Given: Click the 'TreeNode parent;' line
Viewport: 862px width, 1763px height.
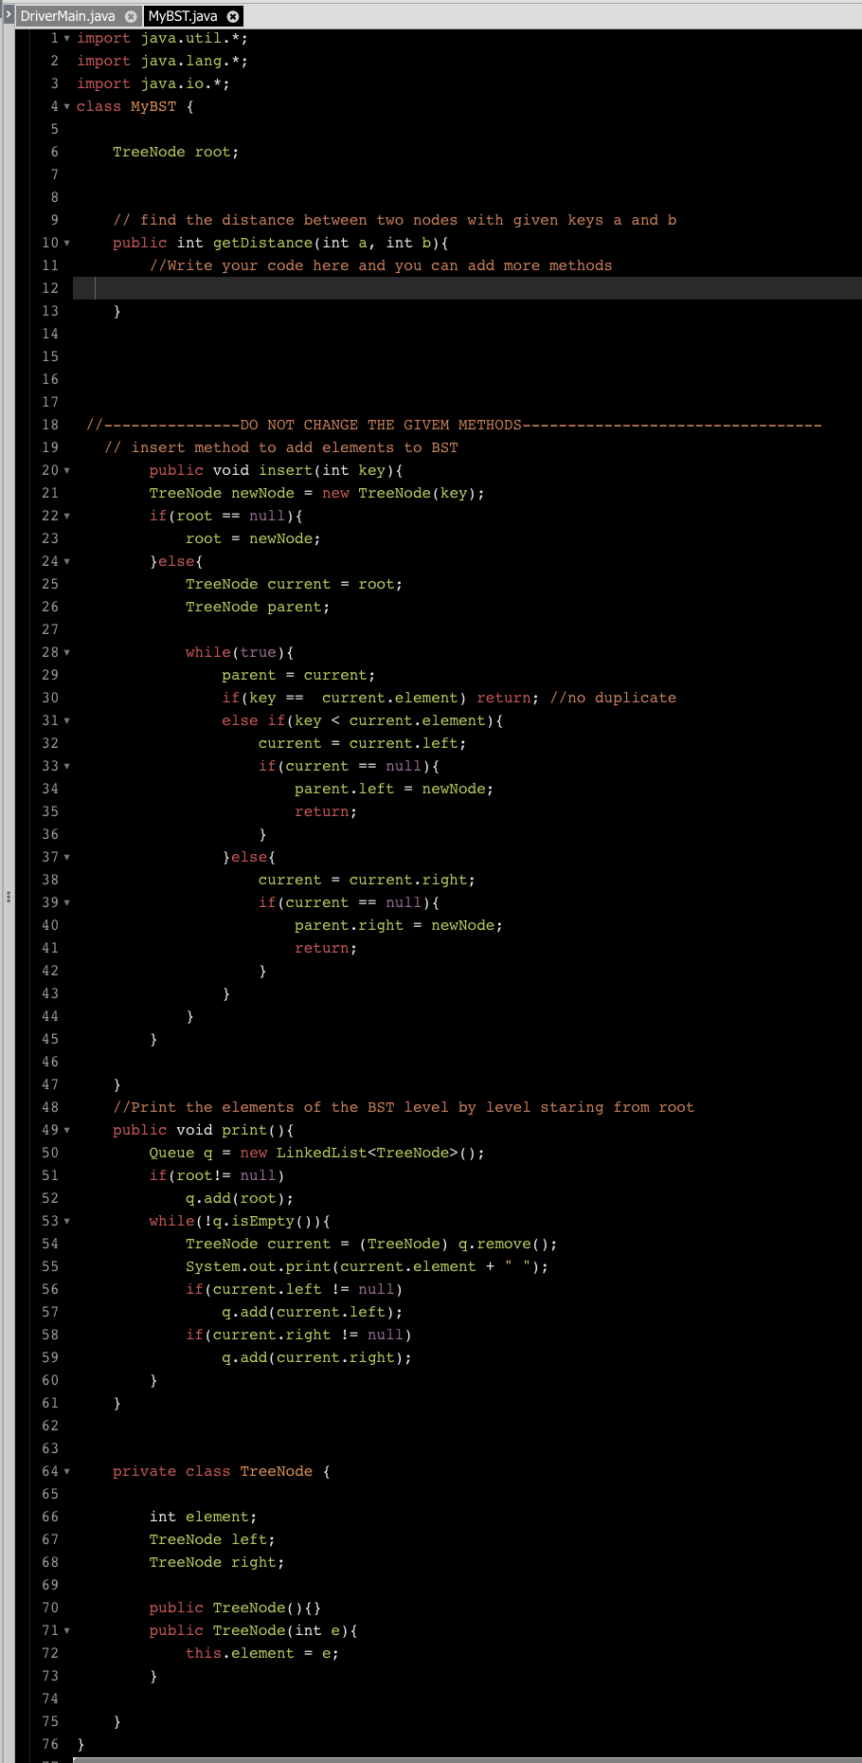Looking at the screenshot, I should point(258,607).
